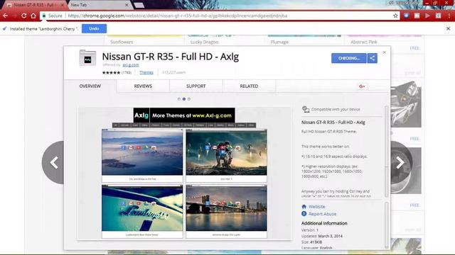Open the SUPPORT tab

point(196,86)
